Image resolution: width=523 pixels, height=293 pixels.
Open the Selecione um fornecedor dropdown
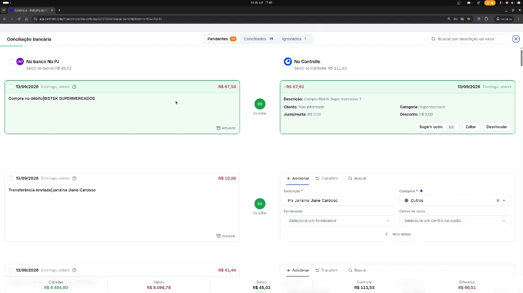click(339, 221)
